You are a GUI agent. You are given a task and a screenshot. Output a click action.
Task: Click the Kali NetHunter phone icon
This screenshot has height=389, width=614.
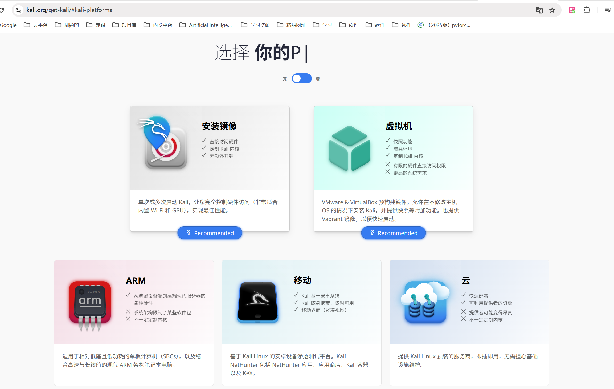[258, 302]
